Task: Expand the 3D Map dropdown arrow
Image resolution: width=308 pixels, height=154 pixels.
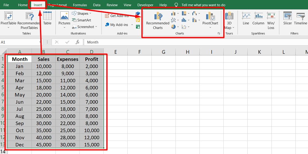Action: 233,28
